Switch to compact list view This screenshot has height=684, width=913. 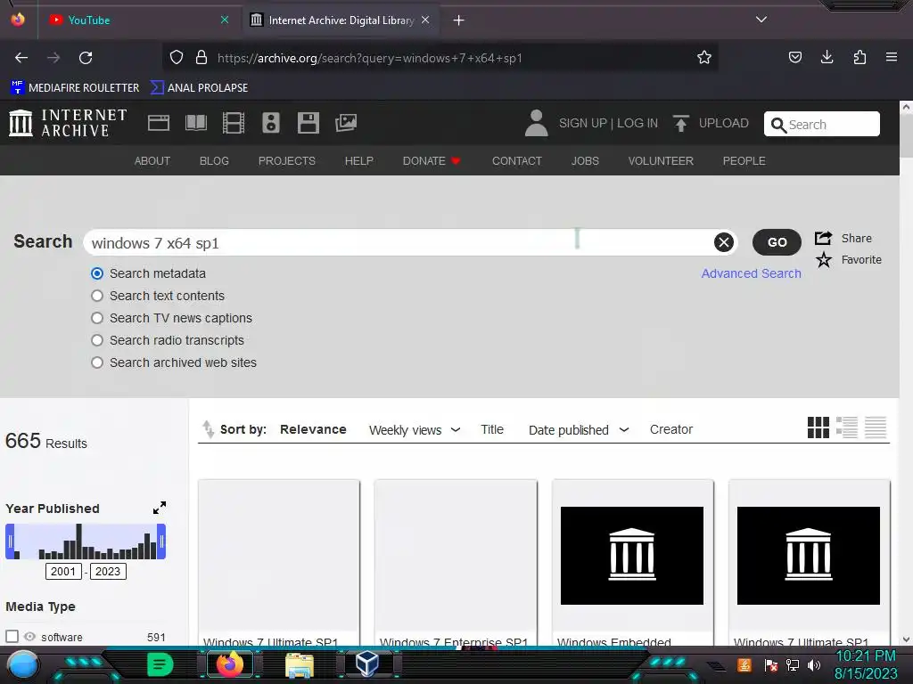coord(876,427)
